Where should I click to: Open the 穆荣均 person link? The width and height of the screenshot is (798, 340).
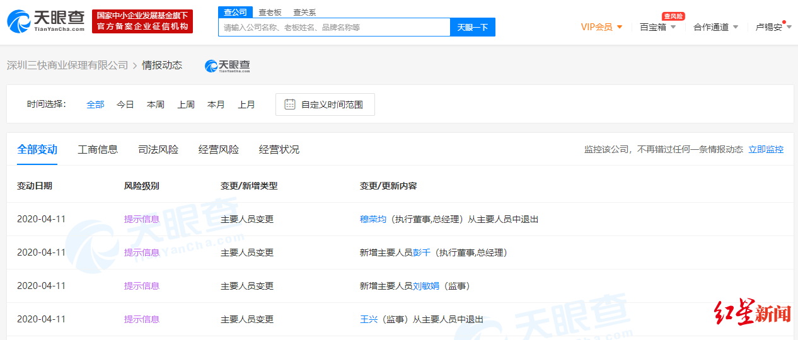point(373,219)
